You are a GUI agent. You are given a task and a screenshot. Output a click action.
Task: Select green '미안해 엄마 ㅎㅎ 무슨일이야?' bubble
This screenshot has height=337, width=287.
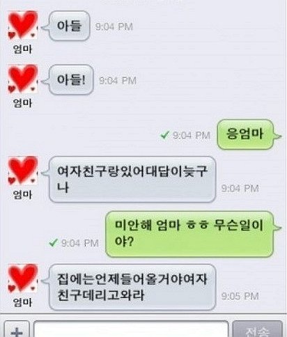tap(189, 234)
